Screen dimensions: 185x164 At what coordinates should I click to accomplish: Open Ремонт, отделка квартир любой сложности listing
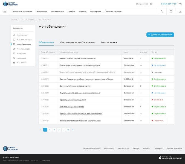tap(78, 58)
